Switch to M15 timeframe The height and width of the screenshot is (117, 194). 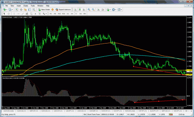(59, 14)
